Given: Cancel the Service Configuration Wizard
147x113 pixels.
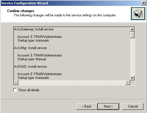Looking at the screenshot, I should coord(133,106).
